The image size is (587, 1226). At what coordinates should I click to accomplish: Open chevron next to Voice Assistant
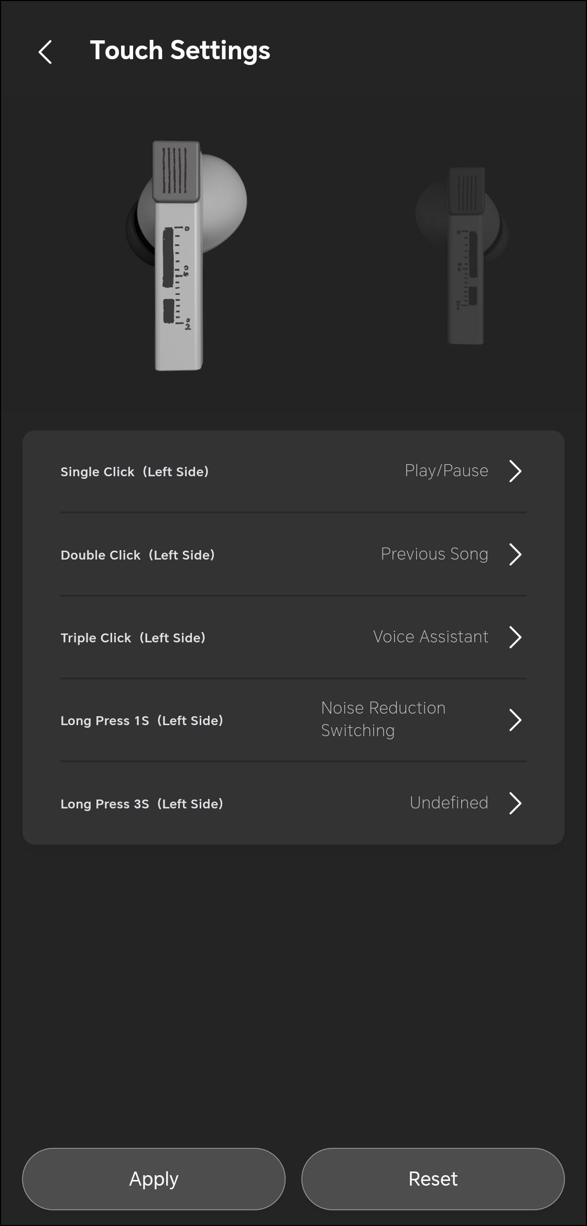(x=515, y=637)
